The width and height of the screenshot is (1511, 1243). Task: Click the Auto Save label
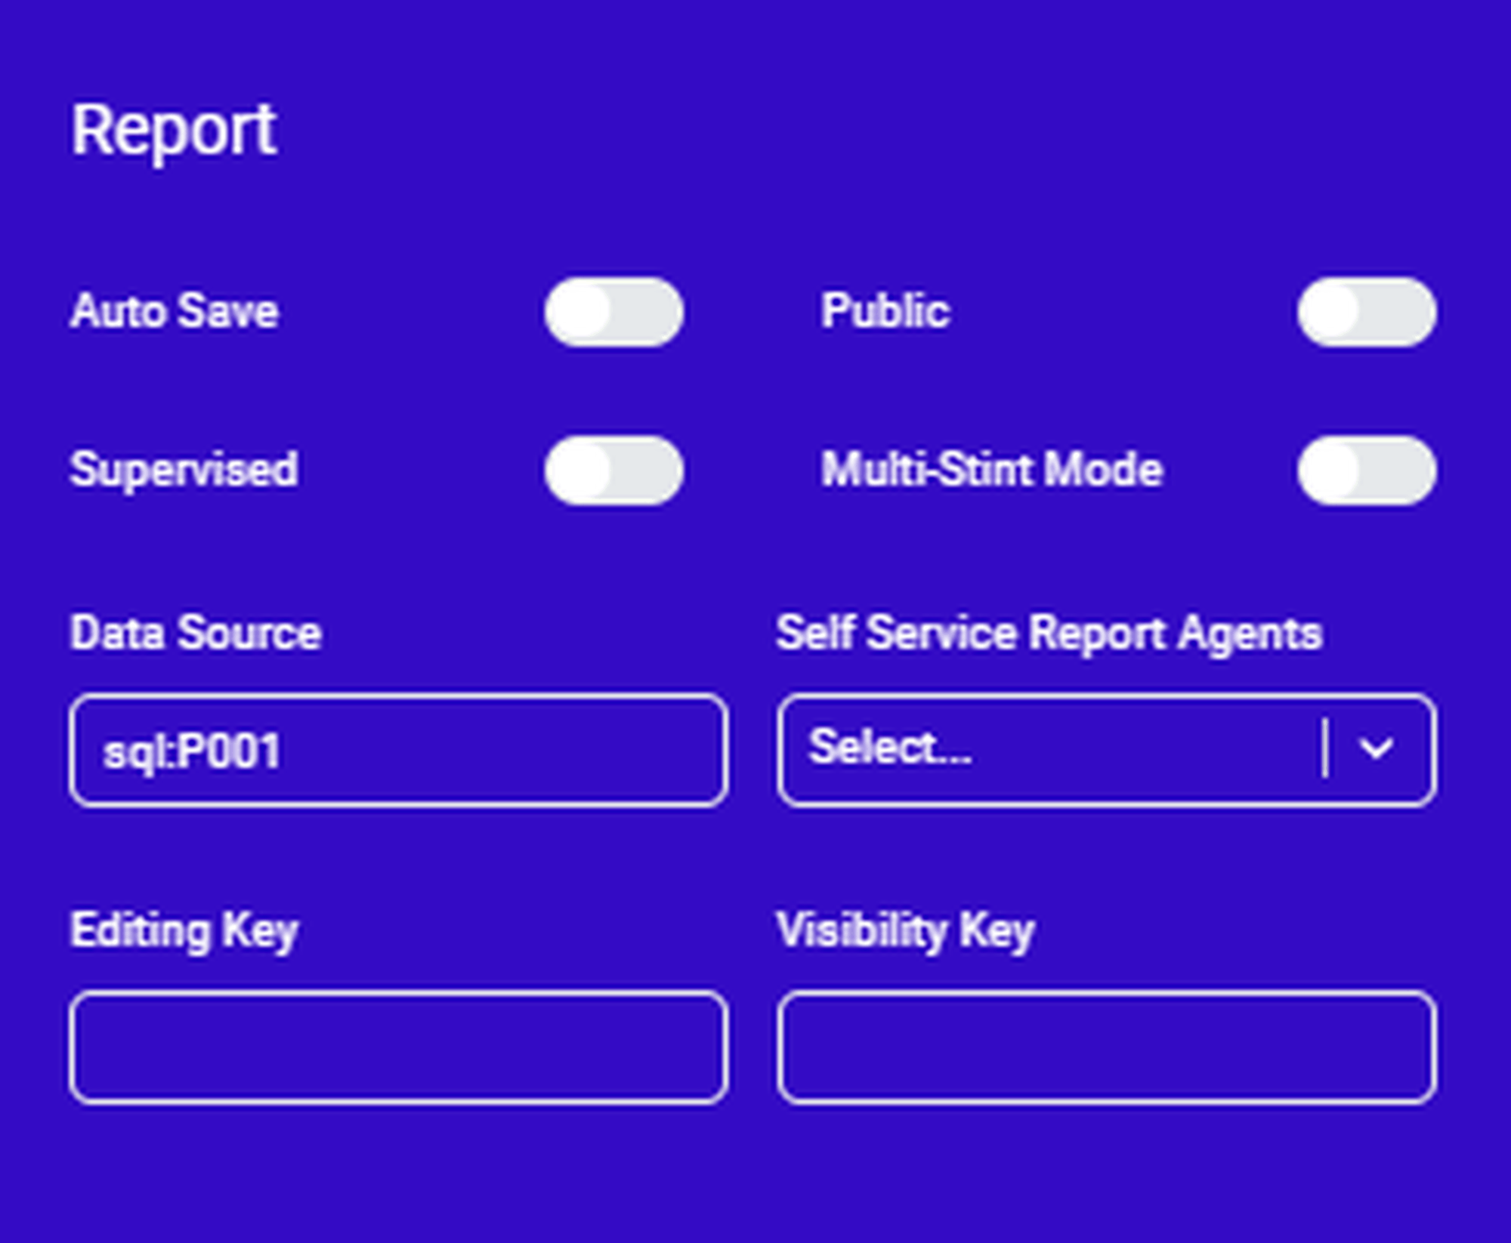(174, 311)
